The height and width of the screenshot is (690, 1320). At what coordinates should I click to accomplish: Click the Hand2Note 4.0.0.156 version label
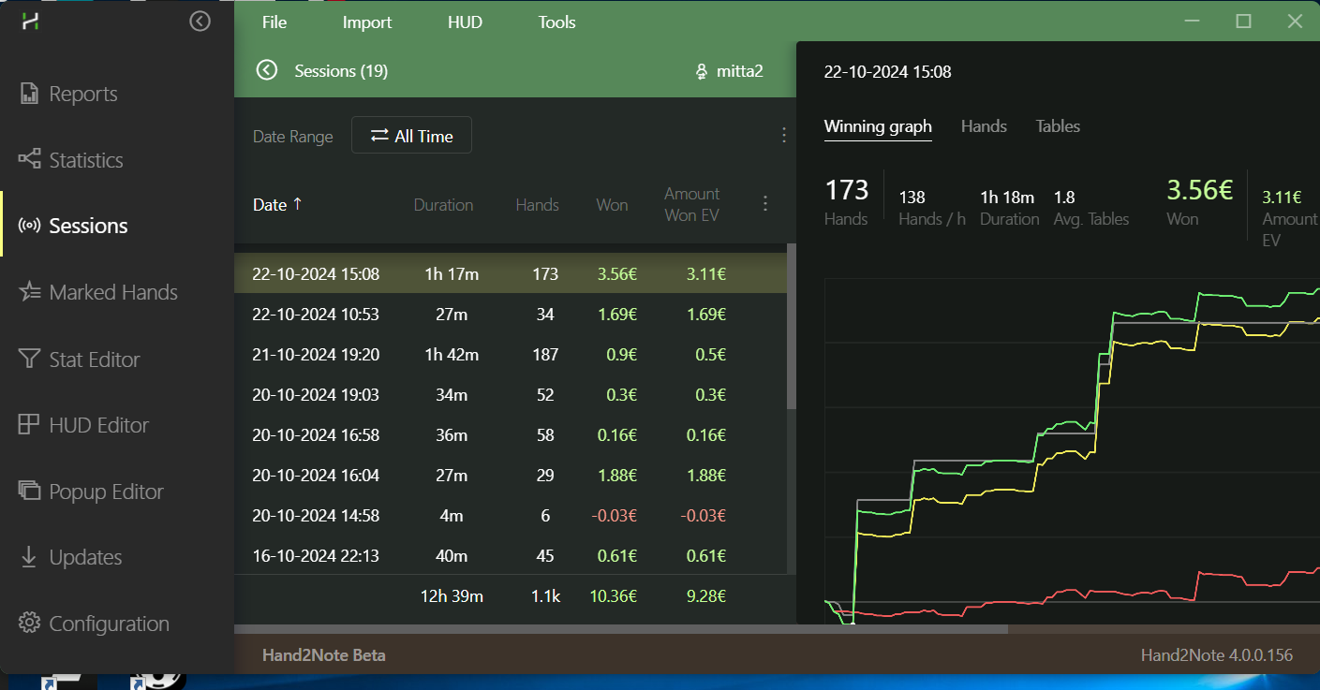1217,655
